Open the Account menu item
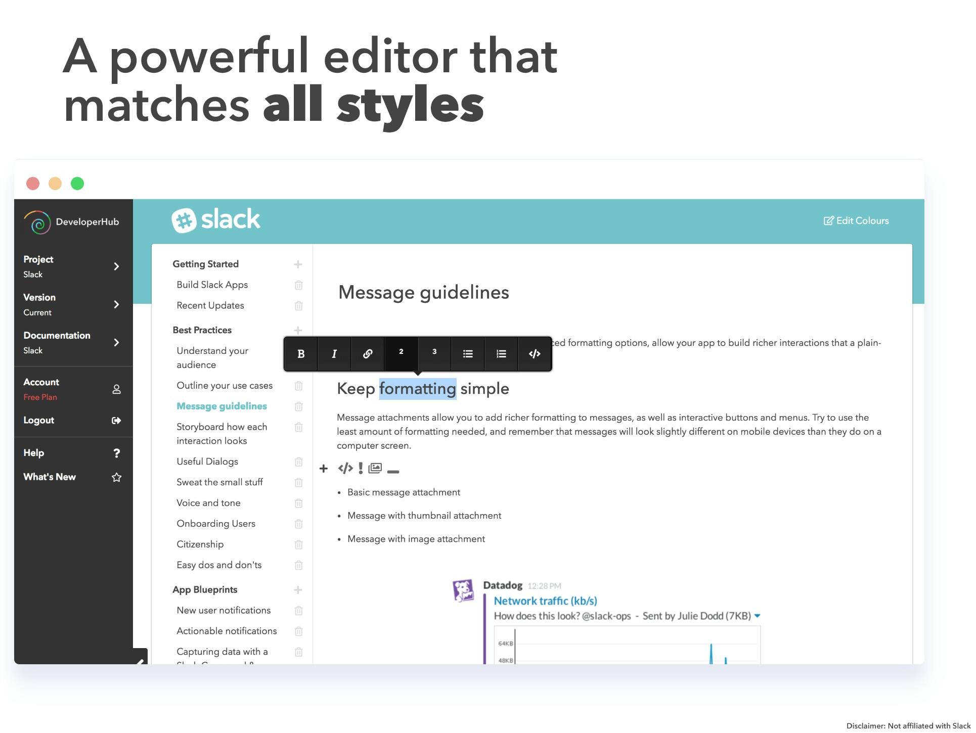 [73, 389]
